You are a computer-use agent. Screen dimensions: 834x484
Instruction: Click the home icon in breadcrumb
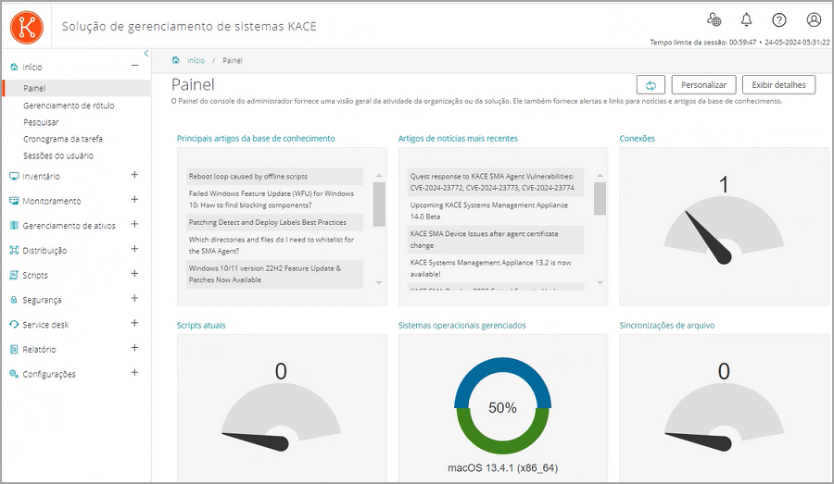176,60
